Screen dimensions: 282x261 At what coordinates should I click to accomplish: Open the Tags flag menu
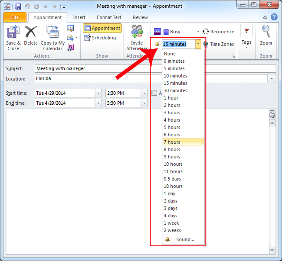tap(246, 36)
